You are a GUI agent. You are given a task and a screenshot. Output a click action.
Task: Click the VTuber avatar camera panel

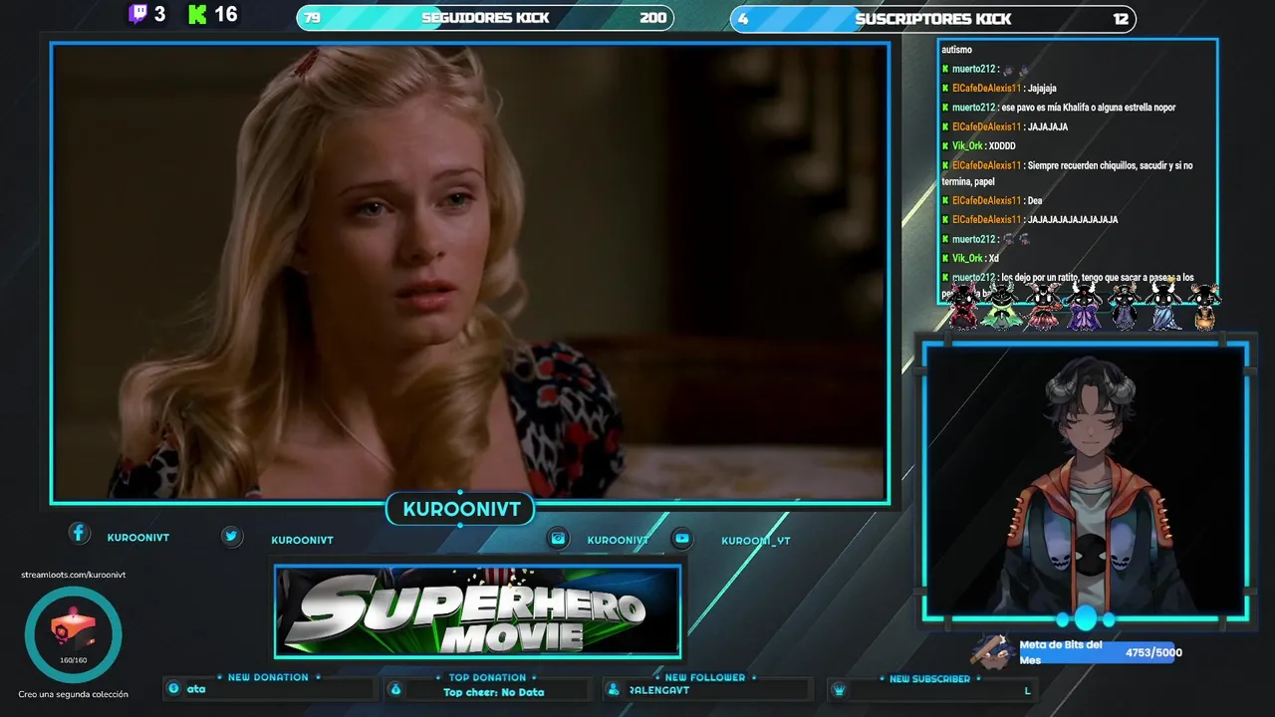coord(1086,481)
